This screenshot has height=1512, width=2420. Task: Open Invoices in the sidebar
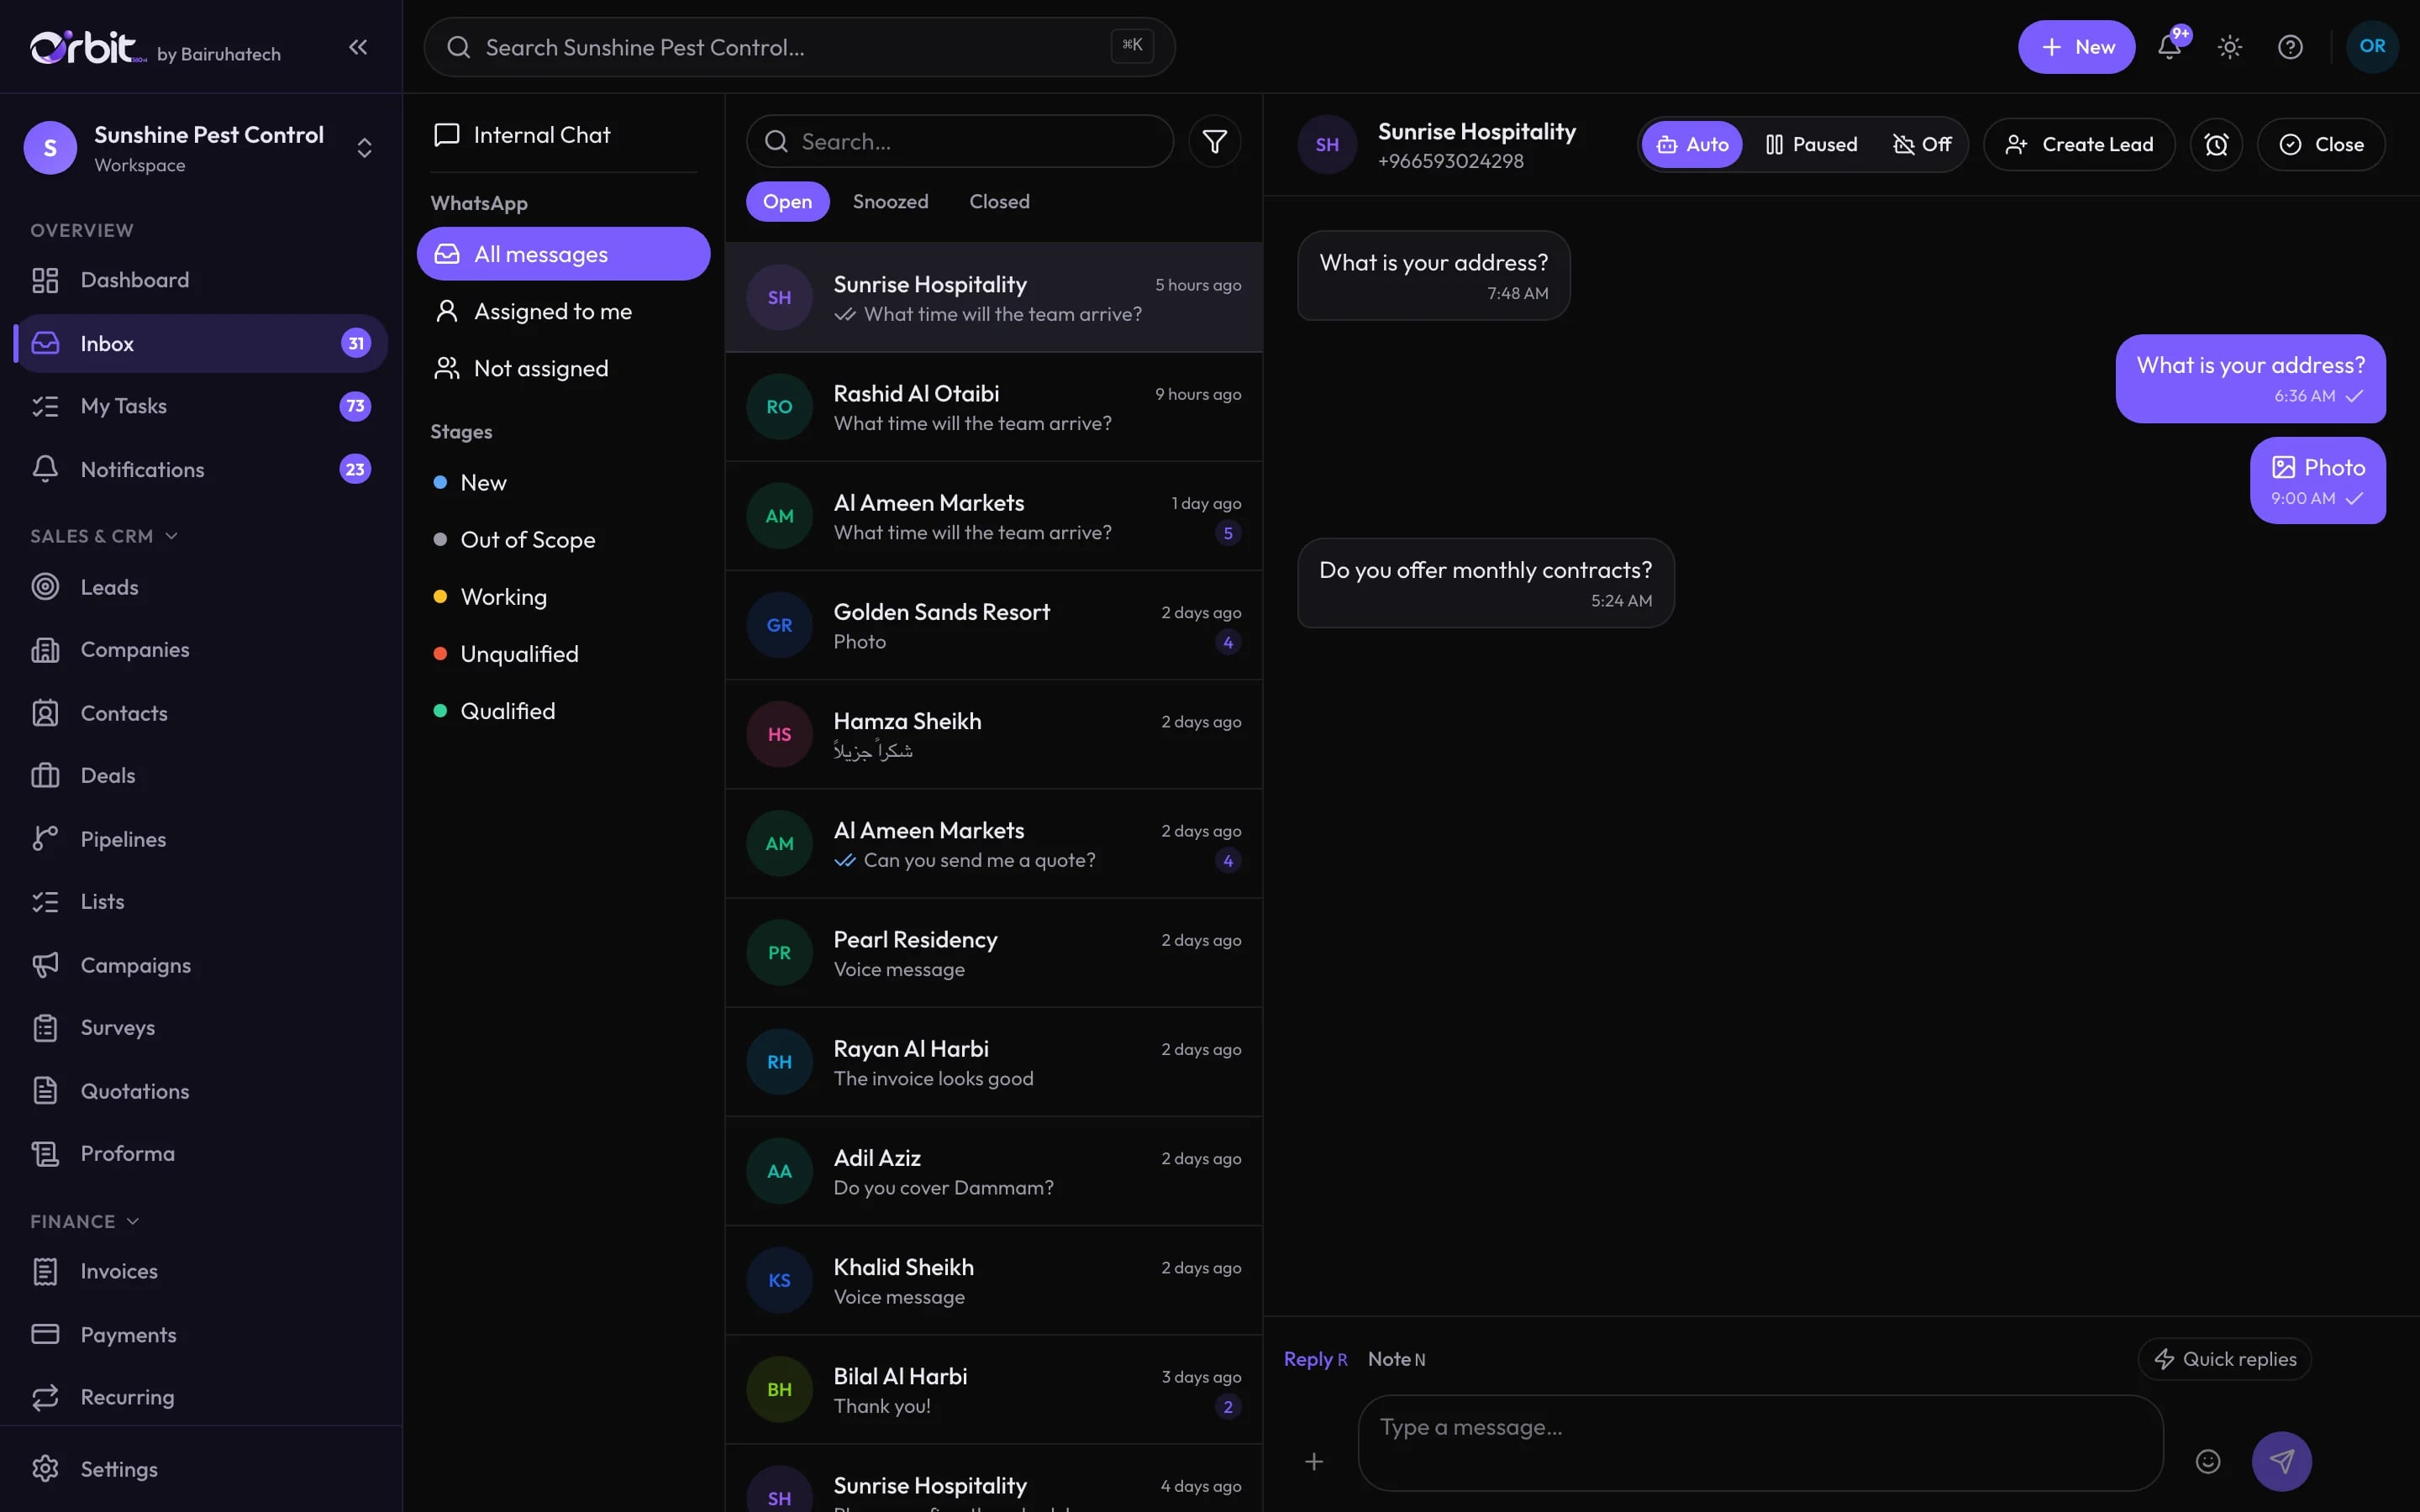tap(201, 1271)
